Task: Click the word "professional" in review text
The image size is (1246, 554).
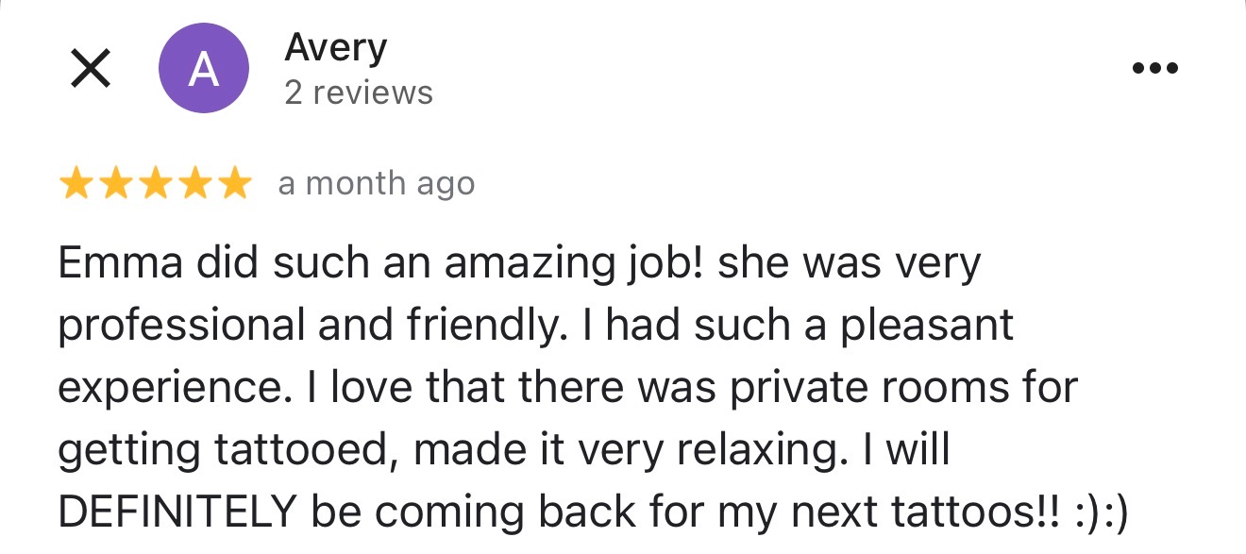Action: click(x=182, y=326)
